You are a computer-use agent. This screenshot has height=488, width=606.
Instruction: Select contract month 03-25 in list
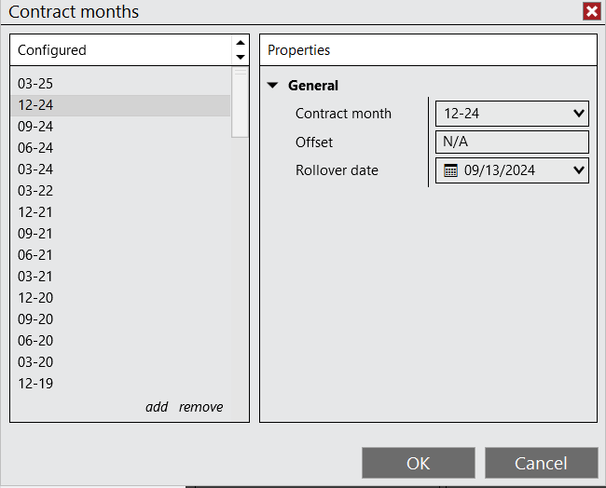(x=35, y=84)
